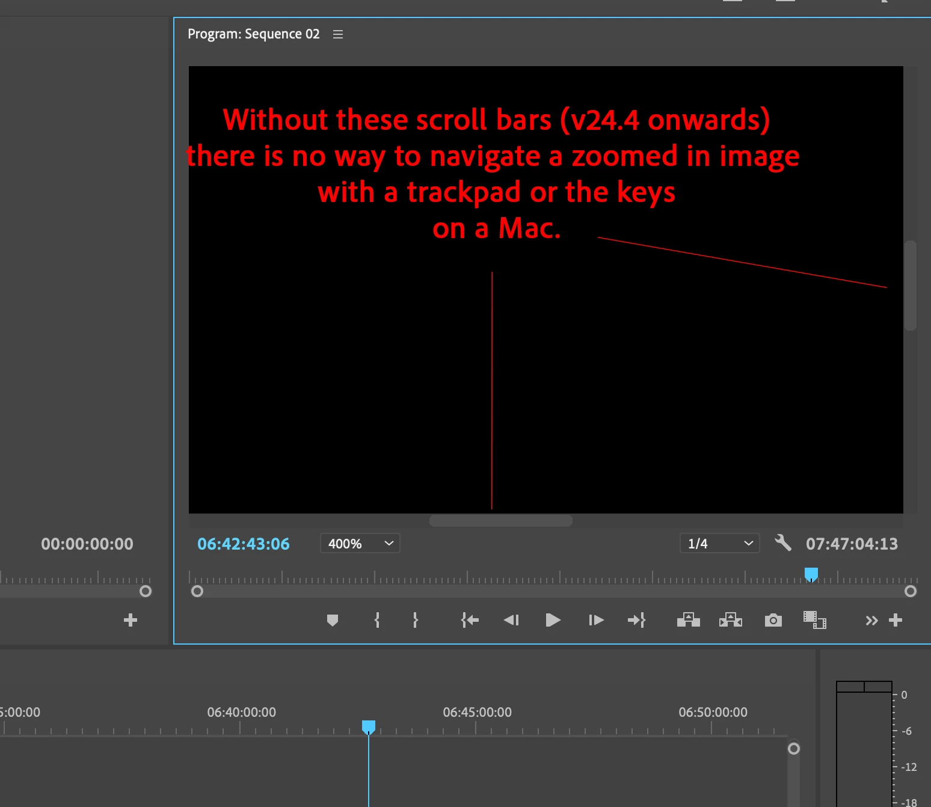Click the 06:50:00:00 label on timeline ruler
Viewport: 931px width, 807px height.
713,713
